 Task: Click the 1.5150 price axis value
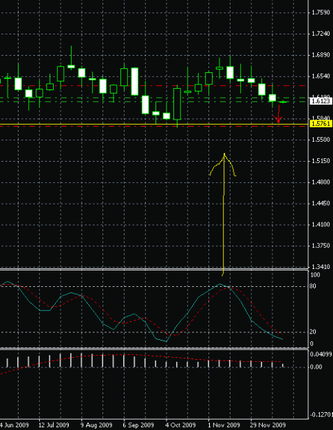(x=321, y=161)
